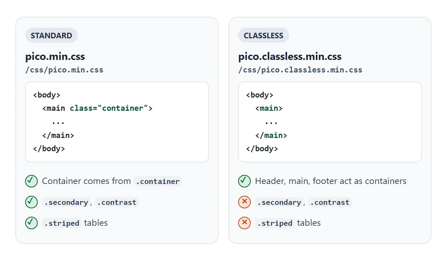Select the STANDARD badge
This screenshot has height=262, width=447.
51,36
